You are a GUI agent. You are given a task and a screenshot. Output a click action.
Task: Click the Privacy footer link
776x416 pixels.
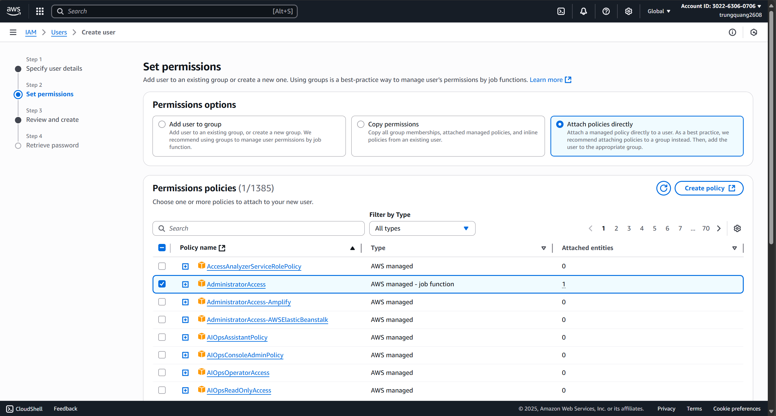point(666,409)
